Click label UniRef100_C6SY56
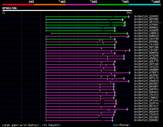 pos(146,39)
